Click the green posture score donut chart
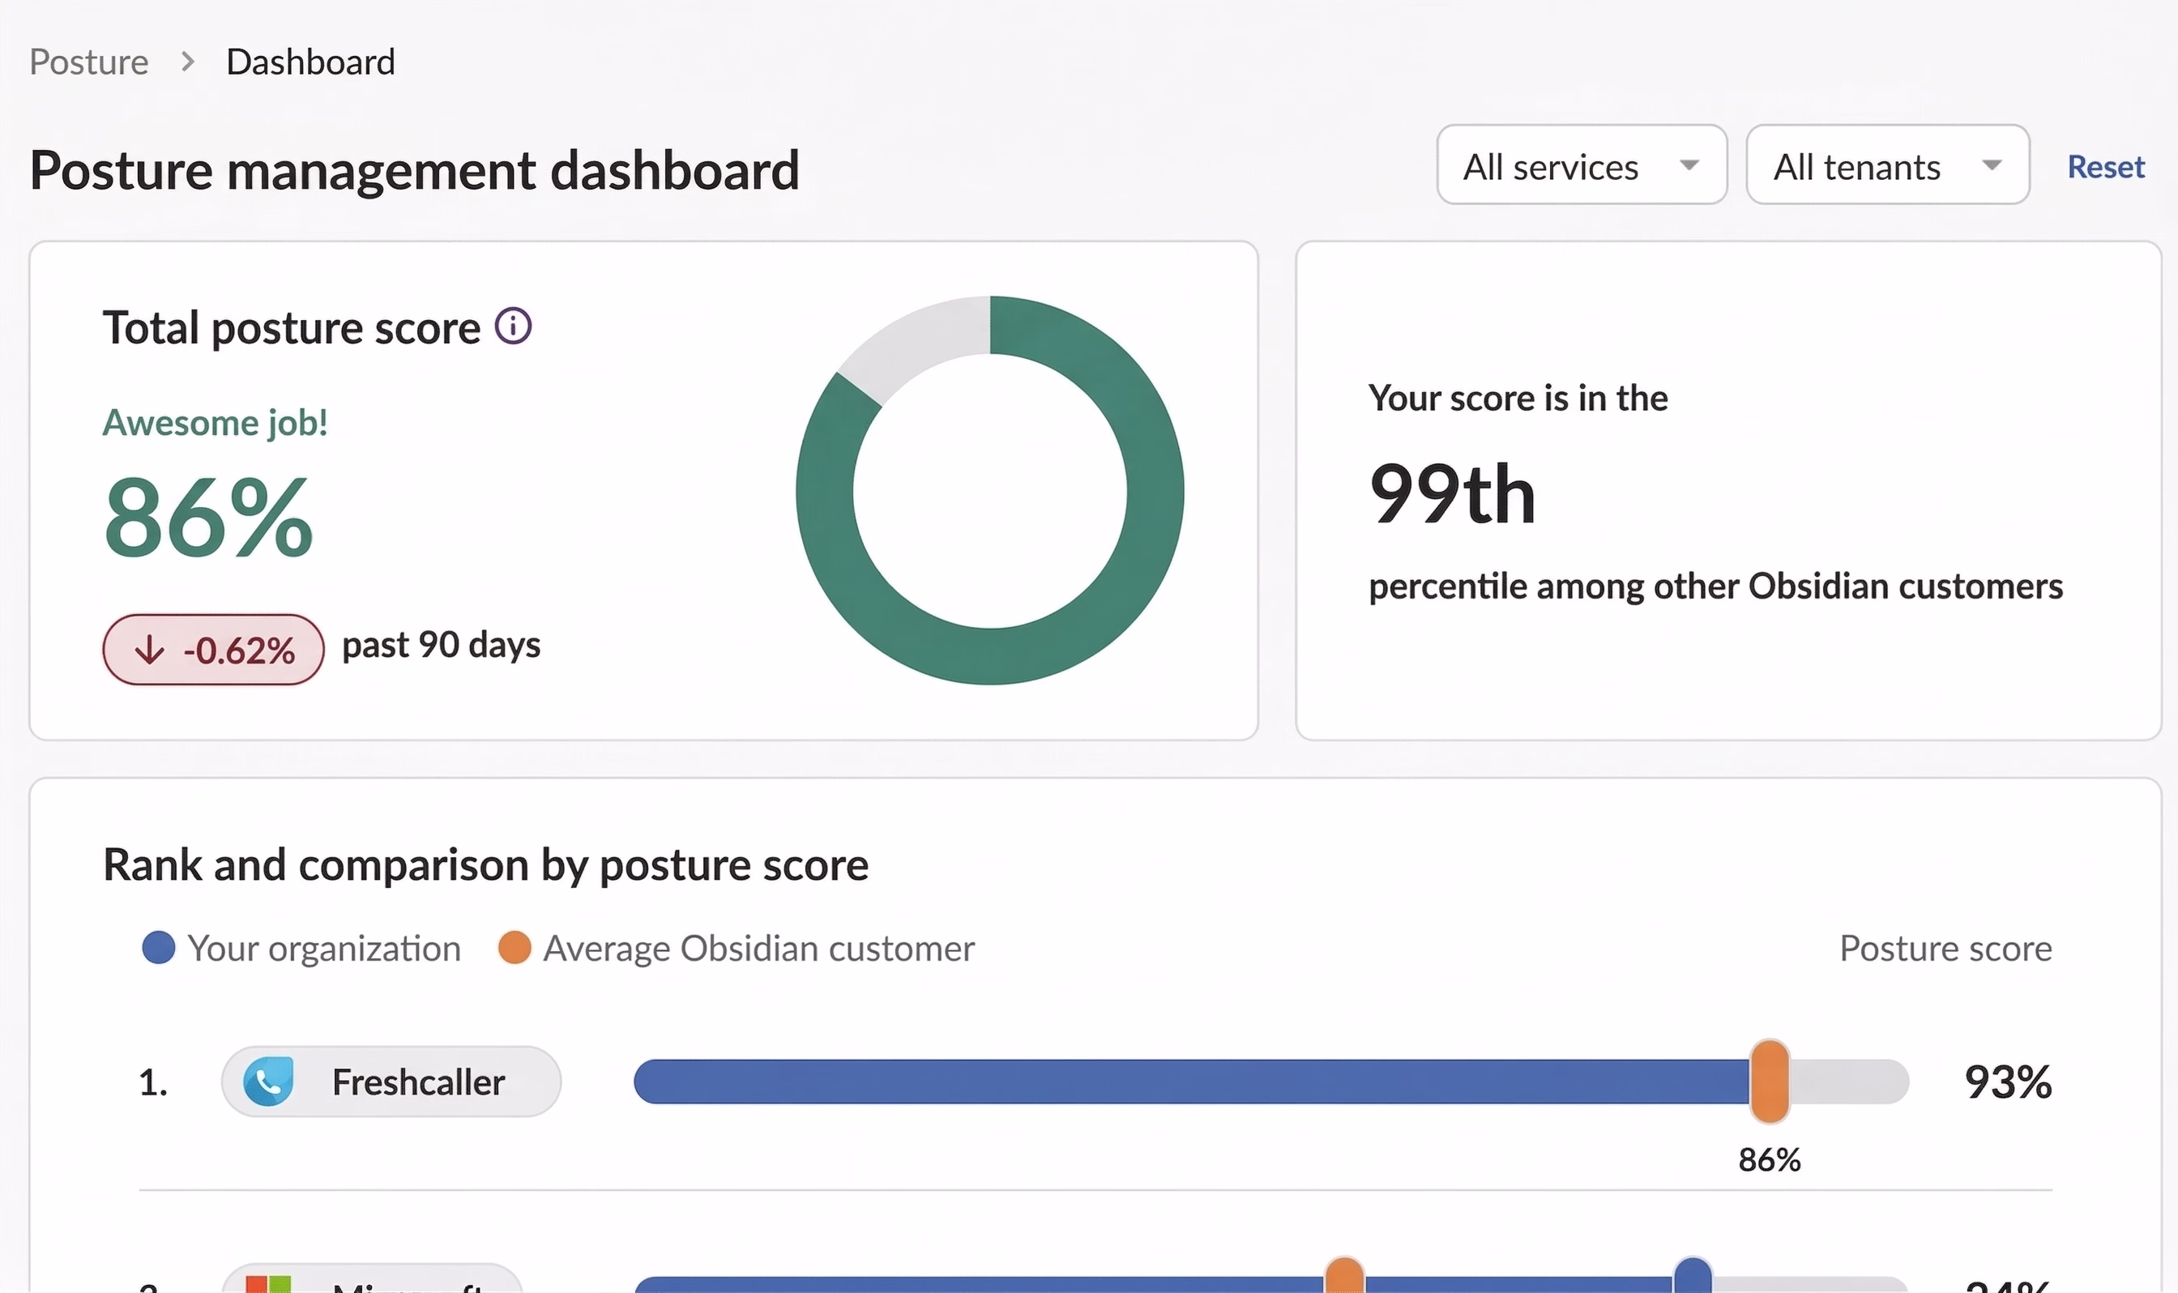The height and width of the screenshot is (1293, 2178). [989, 490]
